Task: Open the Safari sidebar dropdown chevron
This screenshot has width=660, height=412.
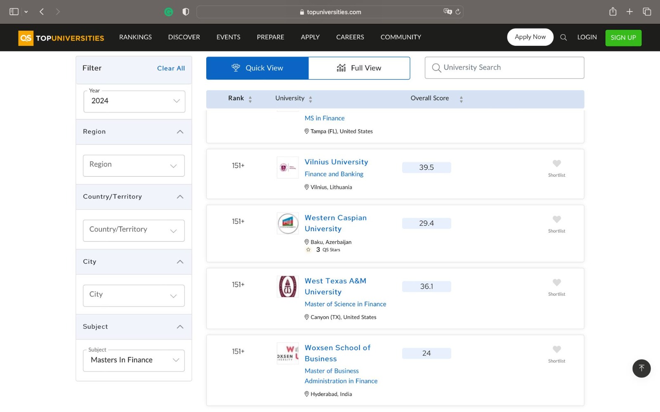Action: click(x=26, y=12)
